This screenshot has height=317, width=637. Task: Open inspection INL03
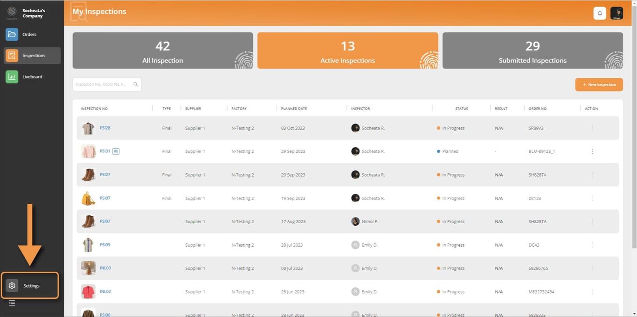coord(105,268)
